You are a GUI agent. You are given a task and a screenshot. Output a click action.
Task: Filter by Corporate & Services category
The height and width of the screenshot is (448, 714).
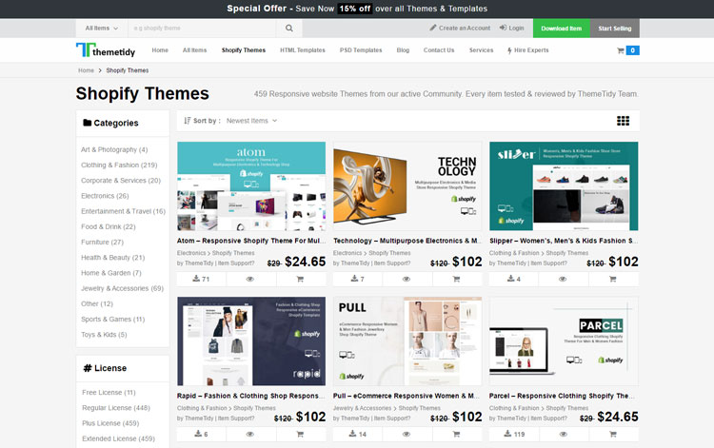point(121,181)
